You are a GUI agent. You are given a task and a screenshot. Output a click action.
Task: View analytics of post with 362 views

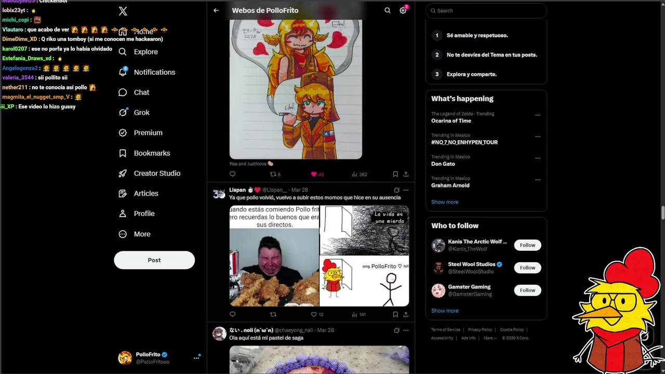point(360,175)
